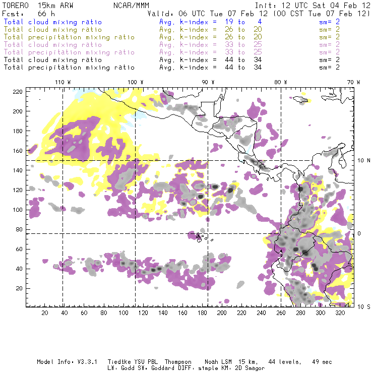
Task: Click the '110 W' longitude label
Action: [x=63, y=82]
